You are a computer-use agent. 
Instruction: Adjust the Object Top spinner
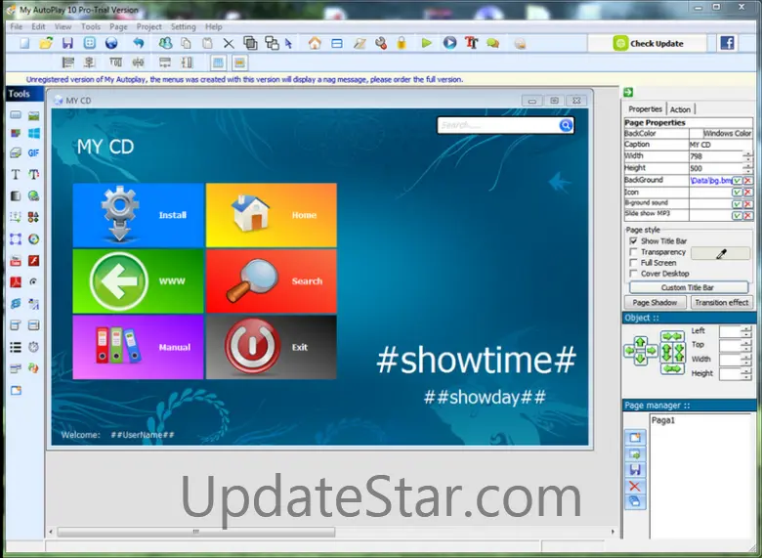pos(746,346)
